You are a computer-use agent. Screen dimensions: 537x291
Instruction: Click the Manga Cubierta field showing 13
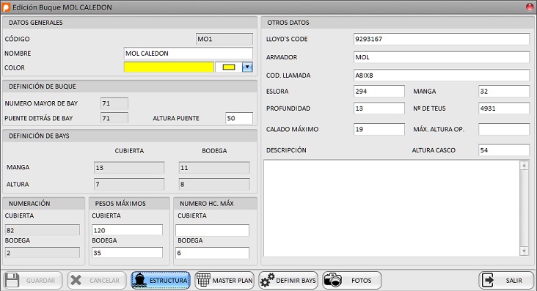(129, 168)
